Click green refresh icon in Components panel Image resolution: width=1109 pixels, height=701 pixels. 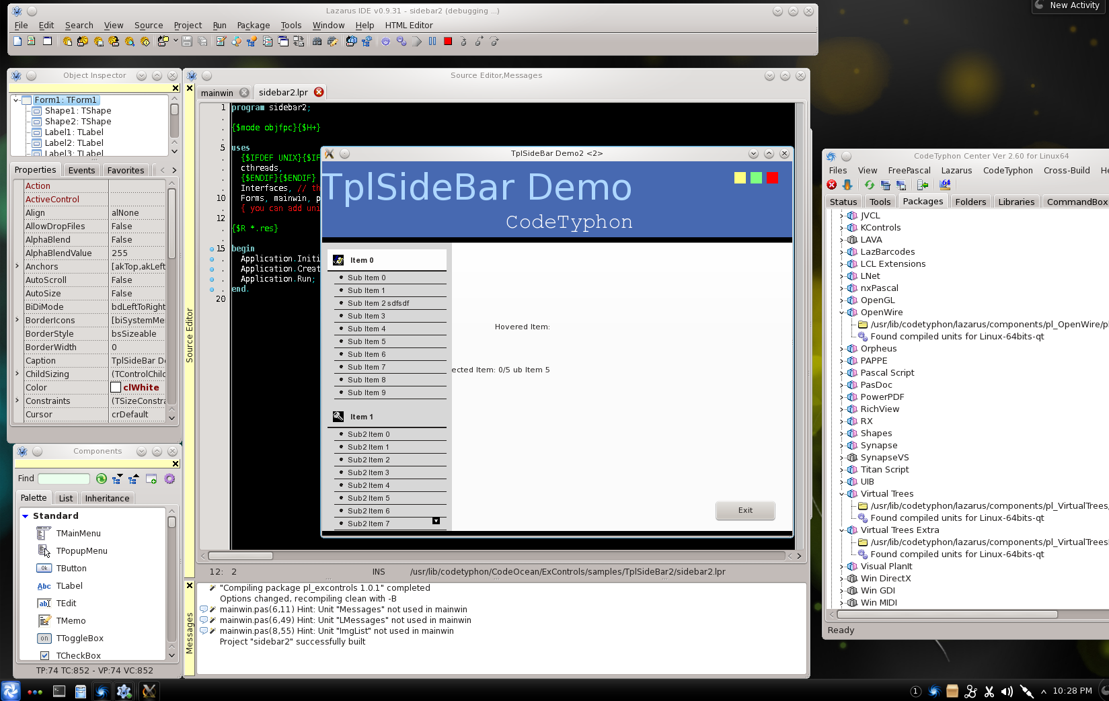click(x=101, y=479)
